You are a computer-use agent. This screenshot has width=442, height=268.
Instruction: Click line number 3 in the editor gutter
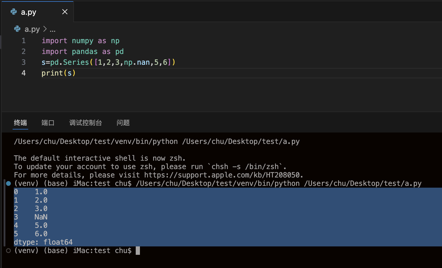point(23,62)
